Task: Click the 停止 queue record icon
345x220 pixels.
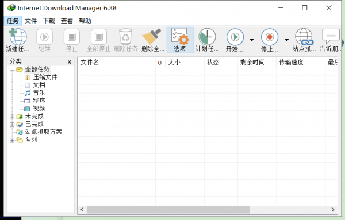Action: point(270,37)
